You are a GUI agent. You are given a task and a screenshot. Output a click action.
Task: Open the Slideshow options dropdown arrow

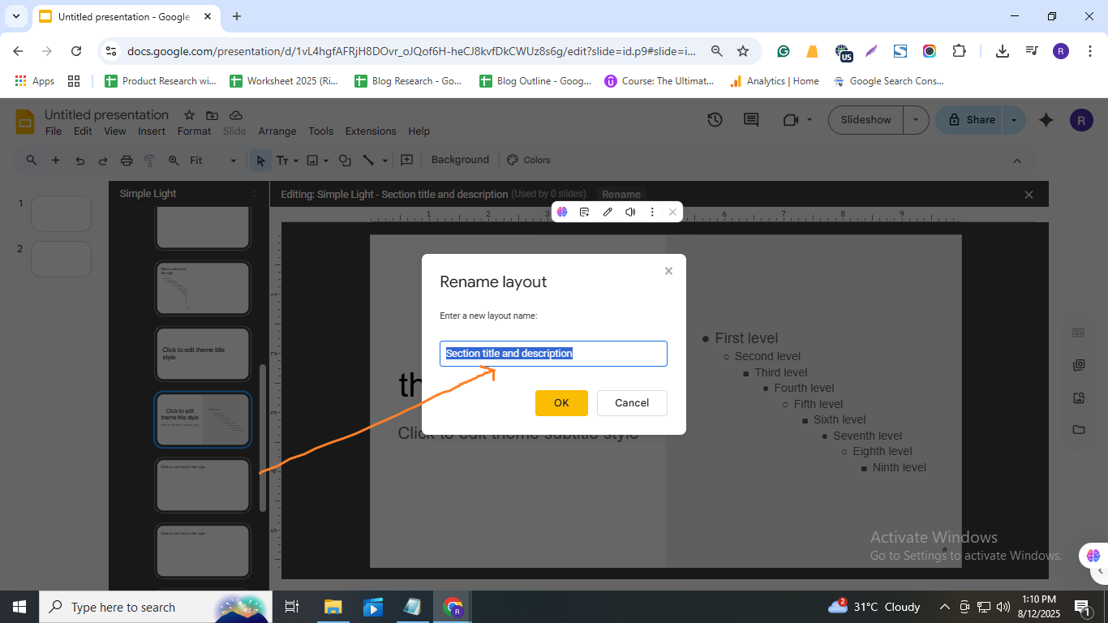pyautogui.click(x=916, y=120)
